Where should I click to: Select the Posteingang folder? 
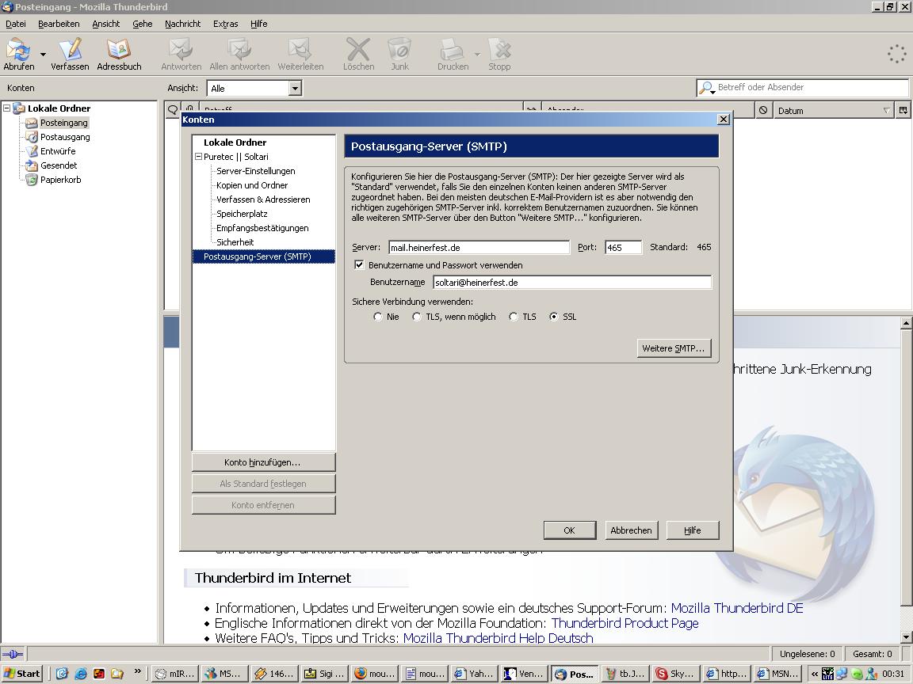(63, 123)
